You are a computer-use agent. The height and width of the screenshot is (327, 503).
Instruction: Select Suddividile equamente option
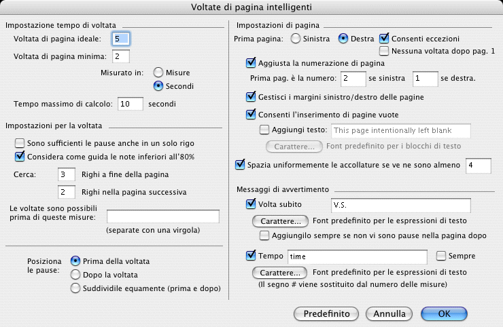click(75, 288)
